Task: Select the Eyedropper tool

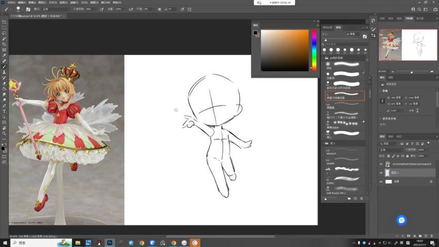Action: tap(4, 55)
